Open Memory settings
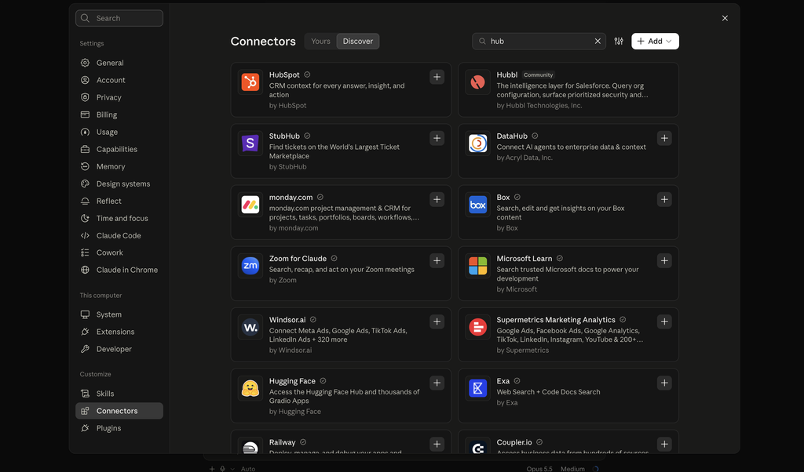The height and width of the screenshot is (472, 804). click(x=119, y=166)
